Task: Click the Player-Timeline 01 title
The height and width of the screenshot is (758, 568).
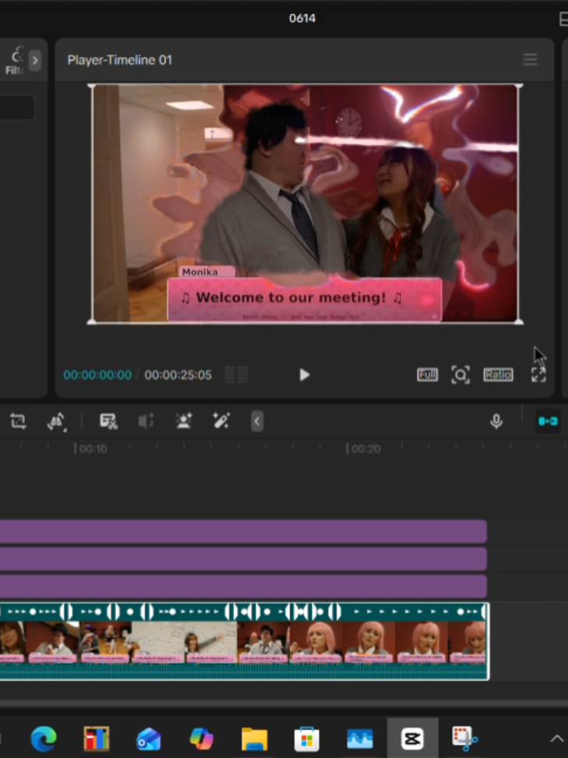Action: tap(120, 60)
